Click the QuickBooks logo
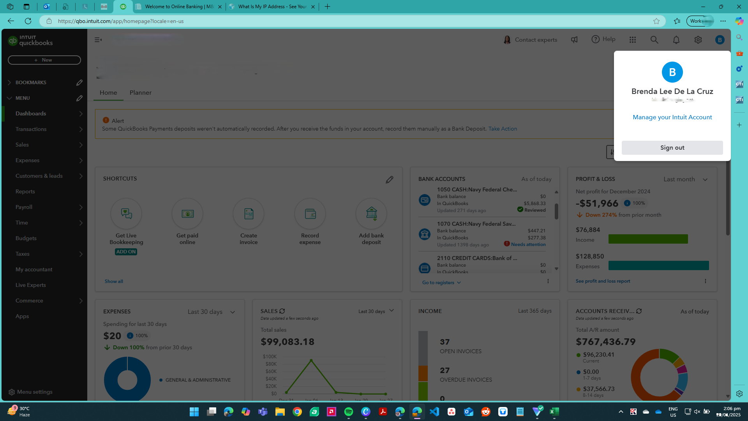 point(30,41)
